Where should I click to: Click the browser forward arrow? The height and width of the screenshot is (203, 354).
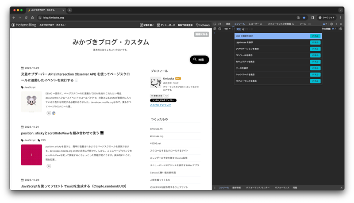(x=20, y=18)
